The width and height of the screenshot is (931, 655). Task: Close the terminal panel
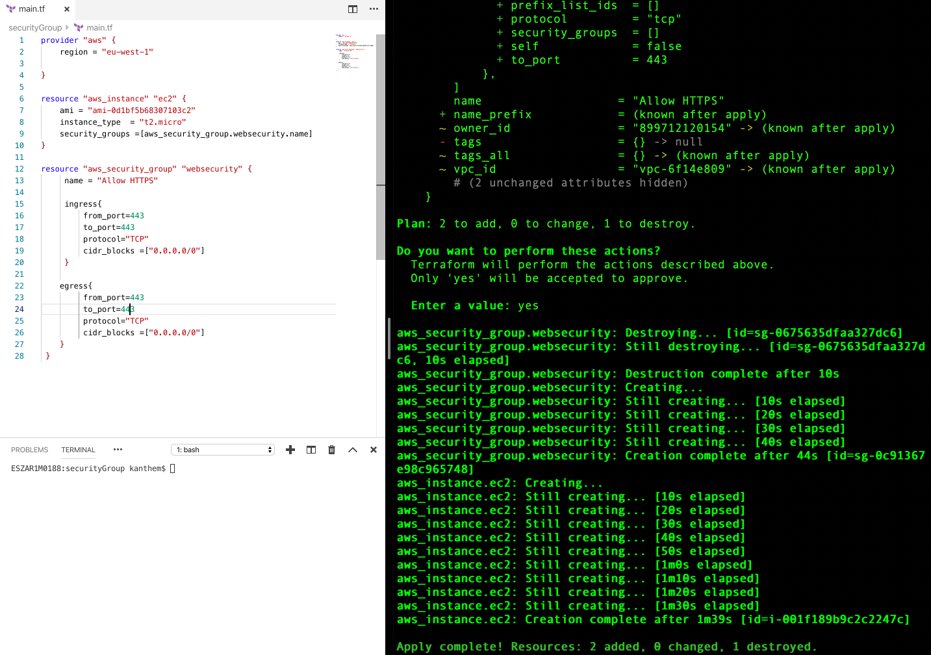[x=374, y=450]
